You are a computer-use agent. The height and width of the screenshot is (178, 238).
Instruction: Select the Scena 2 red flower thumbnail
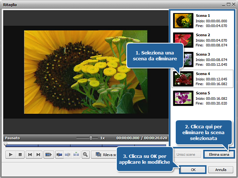click(x=183, y=40)
